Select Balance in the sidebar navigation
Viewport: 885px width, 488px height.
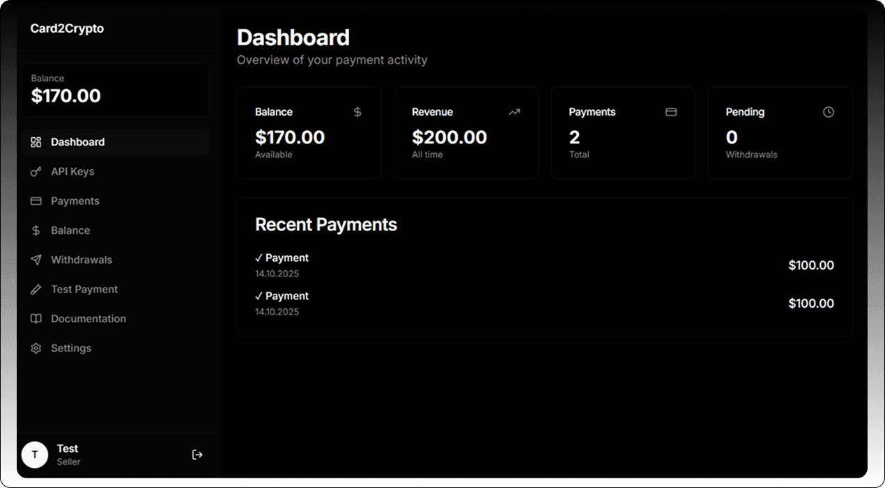coord(70,230)
